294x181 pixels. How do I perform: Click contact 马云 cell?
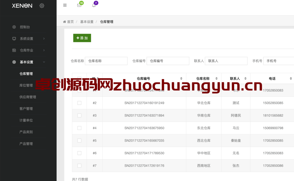tap(236, 128)
